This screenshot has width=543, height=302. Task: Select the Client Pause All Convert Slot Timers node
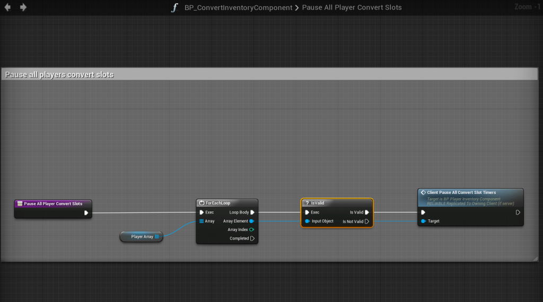coord(470,193)
